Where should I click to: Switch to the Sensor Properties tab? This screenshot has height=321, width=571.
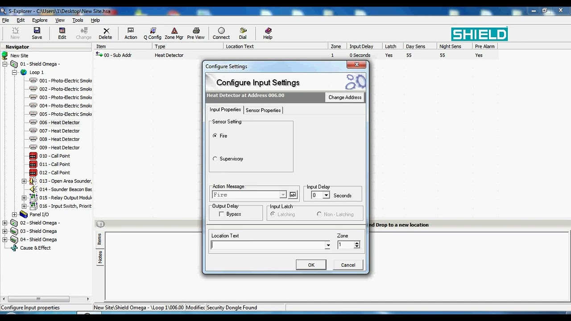[263, 110]
